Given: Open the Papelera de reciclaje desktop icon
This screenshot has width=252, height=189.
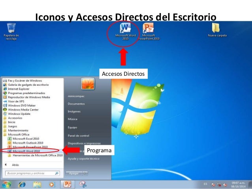Looking at the screenshot, I should tap(11, 32).
